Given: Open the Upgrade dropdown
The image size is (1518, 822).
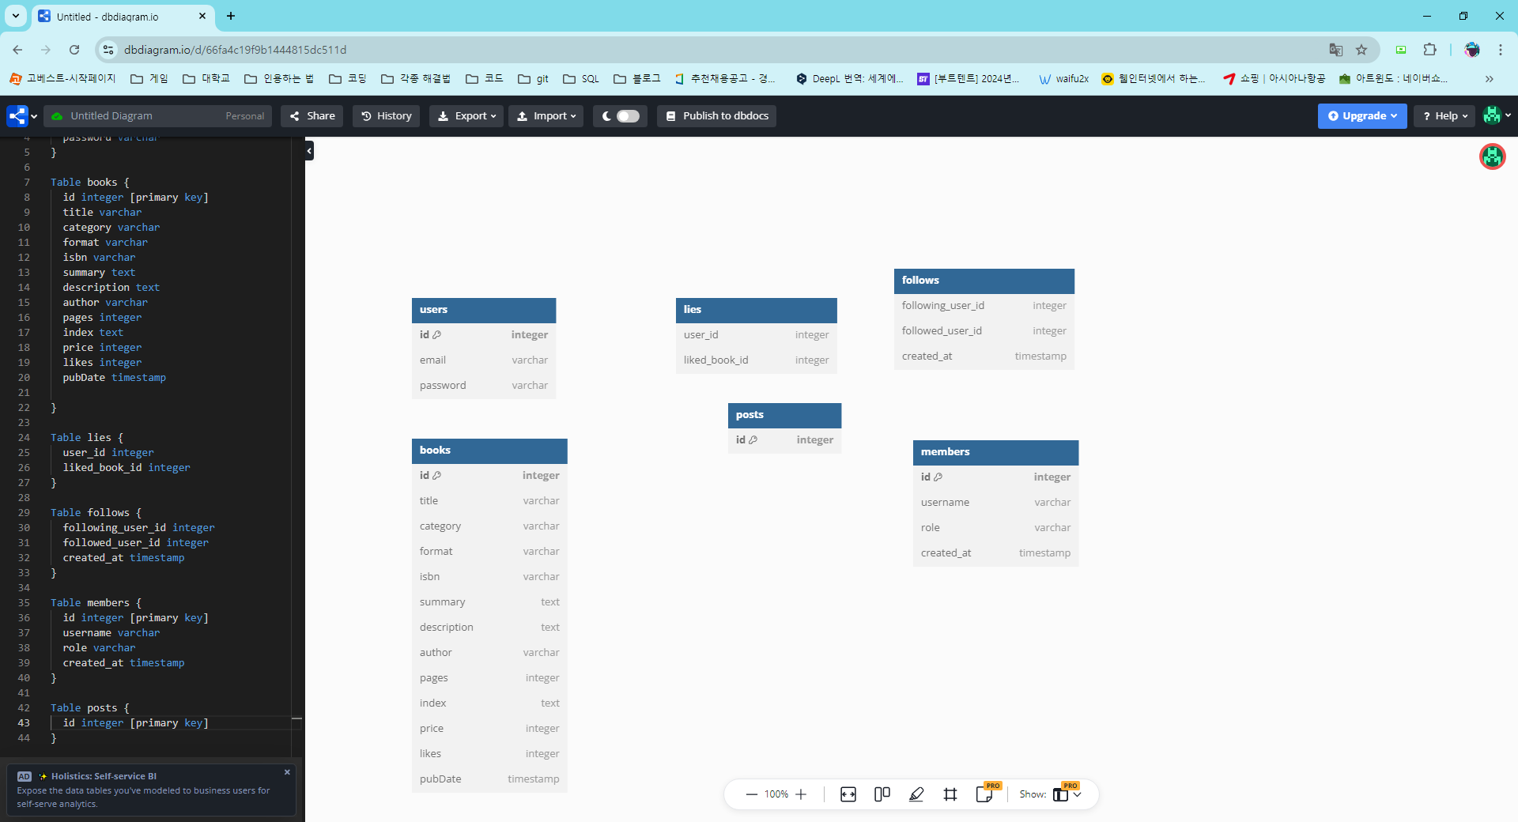Looking at the screenshot, I should pyautogui.click(x=1362, y=116).
